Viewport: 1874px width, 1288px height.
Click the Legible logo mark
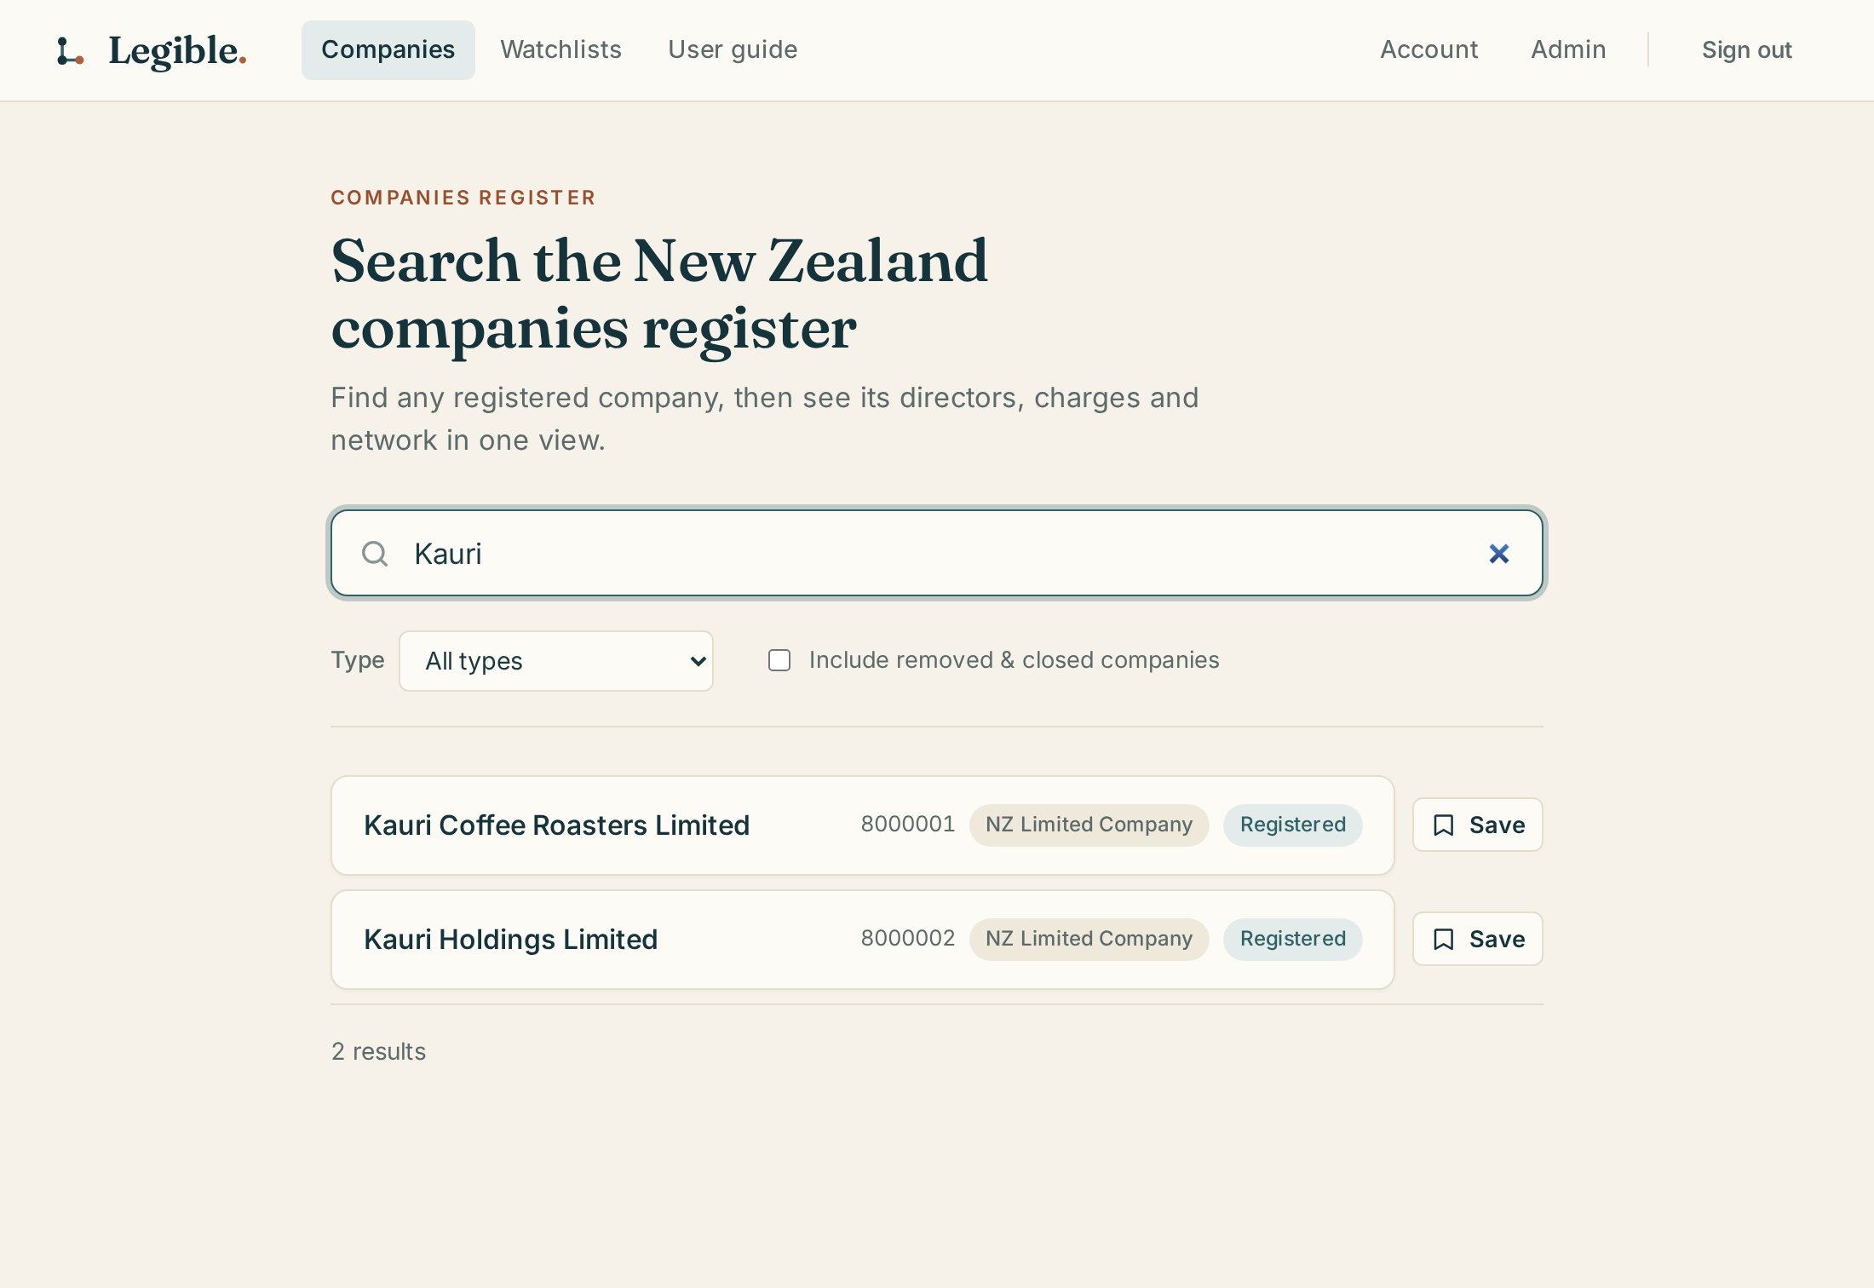[x=70, y=51]
